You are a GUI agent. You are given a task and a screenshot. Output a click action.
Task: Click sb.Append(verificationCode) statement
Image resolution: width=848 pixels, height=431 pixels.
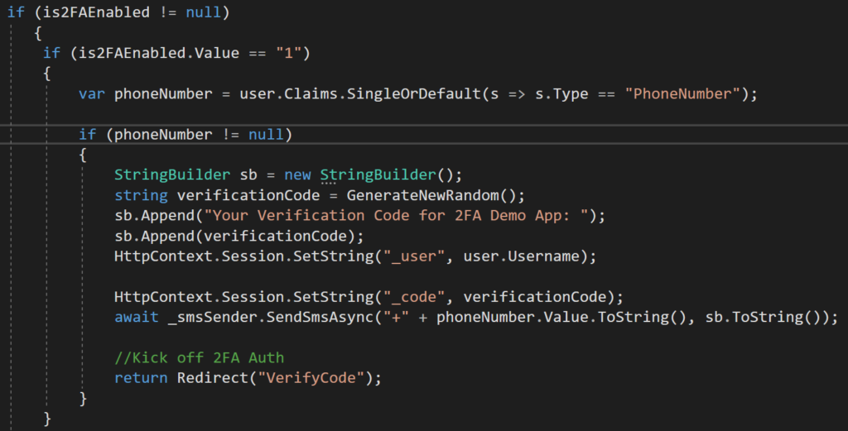(239, 236)
